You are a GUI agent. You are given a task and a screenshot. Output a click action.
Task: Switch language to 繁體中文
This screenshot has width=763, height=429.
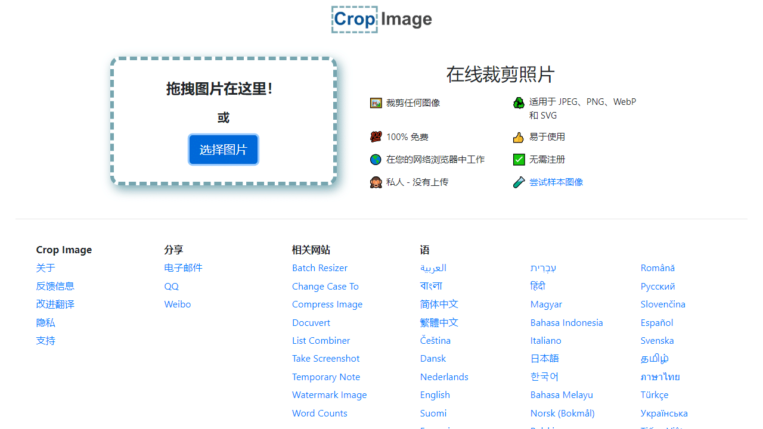439,322
